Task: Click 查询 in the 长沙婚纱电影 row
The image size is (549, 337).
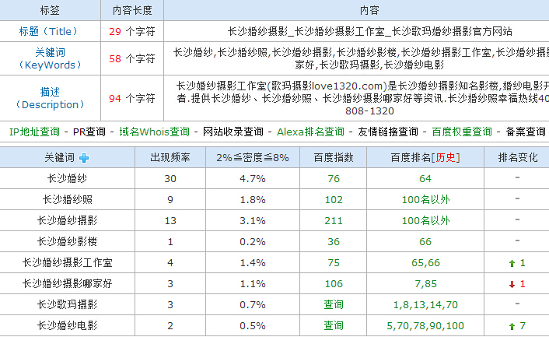Action: tap(334, 325)
